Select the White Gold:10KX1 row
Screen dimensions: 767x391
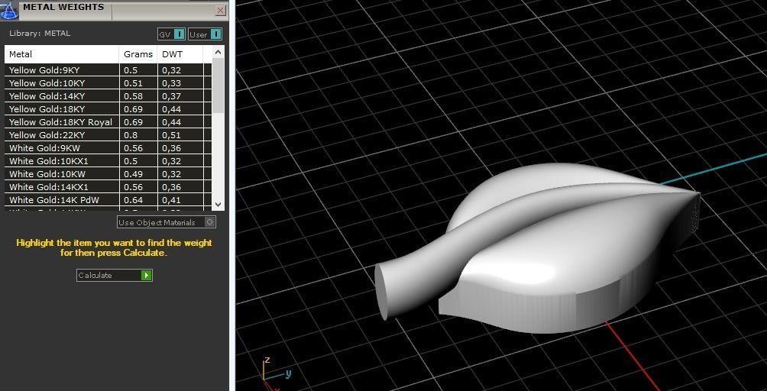click(x=108, y=161)
